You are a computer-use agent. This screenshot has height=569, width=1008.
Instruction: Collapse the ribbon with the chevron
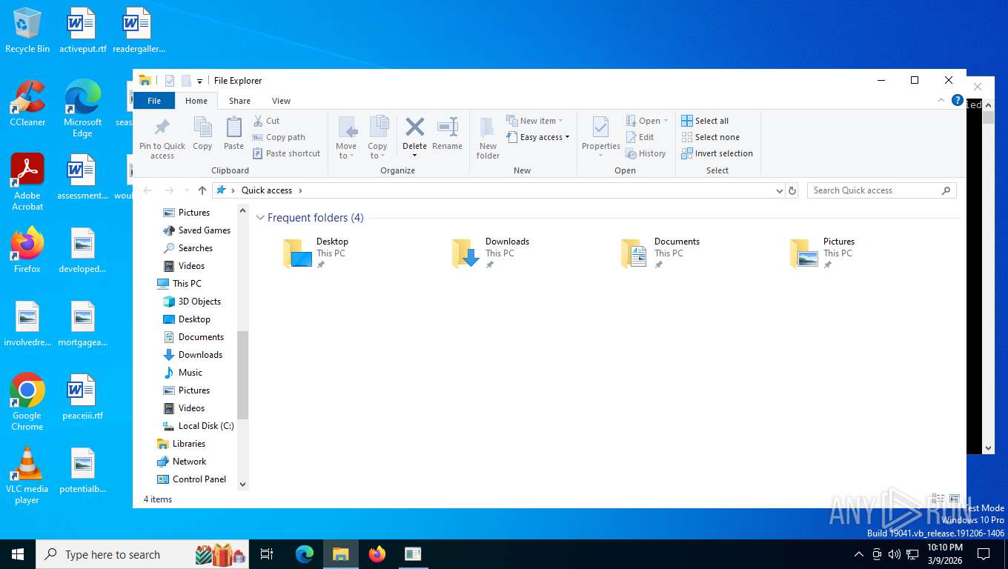941,101
